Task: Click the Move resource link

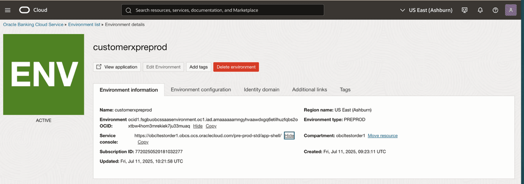Action: 382,136
